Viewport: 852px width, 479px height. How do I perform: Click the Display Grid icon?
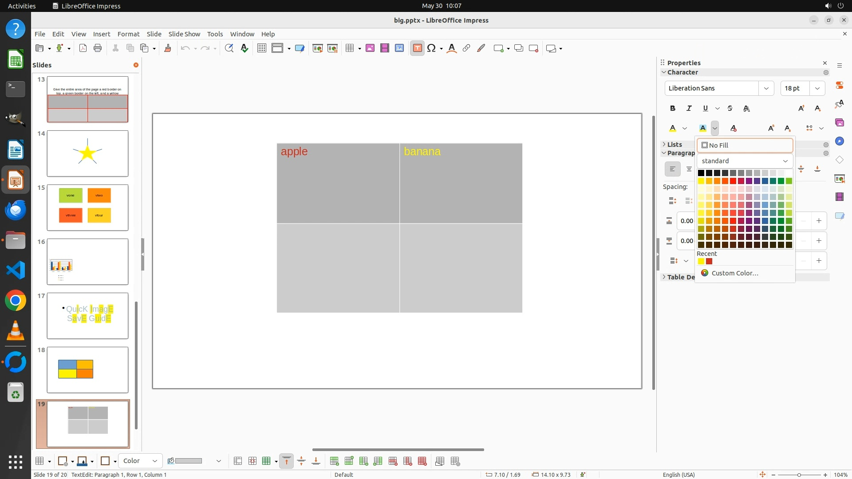click(262, 48)
